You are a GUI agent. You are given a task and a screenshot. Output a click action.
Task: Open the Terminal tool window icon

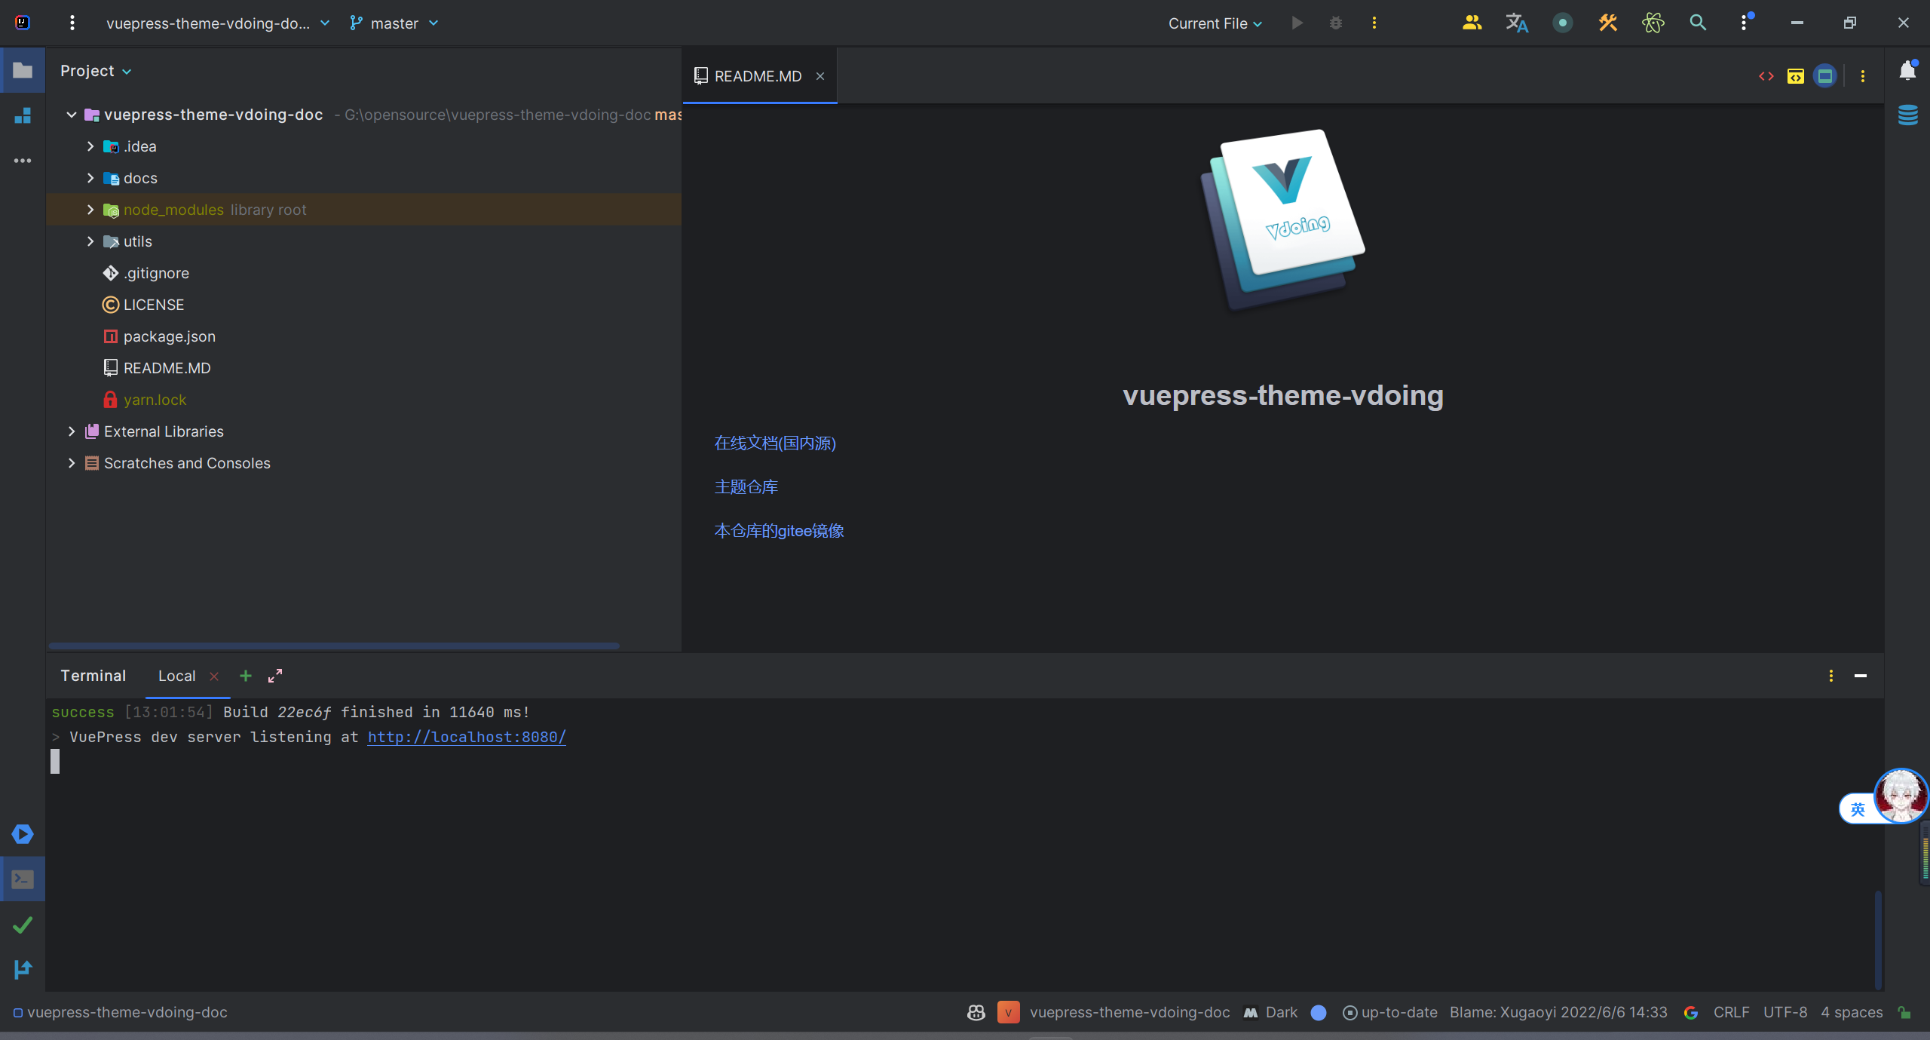23,879
